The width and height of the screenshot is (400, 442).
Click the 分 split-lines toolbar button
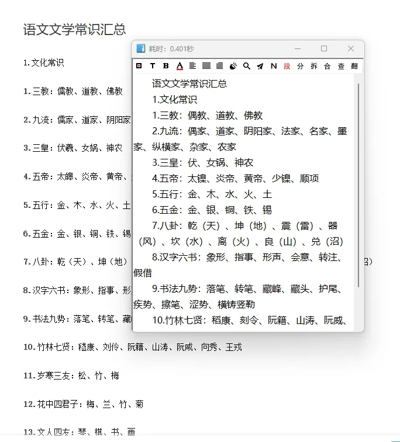click(301, 66)
